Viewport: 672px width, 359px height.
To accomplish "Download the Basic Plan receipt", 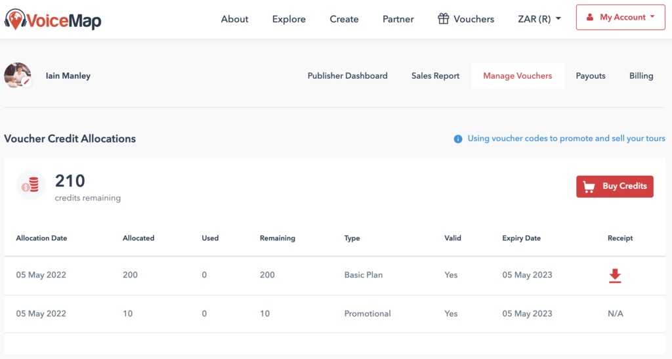I will (614, 276).
